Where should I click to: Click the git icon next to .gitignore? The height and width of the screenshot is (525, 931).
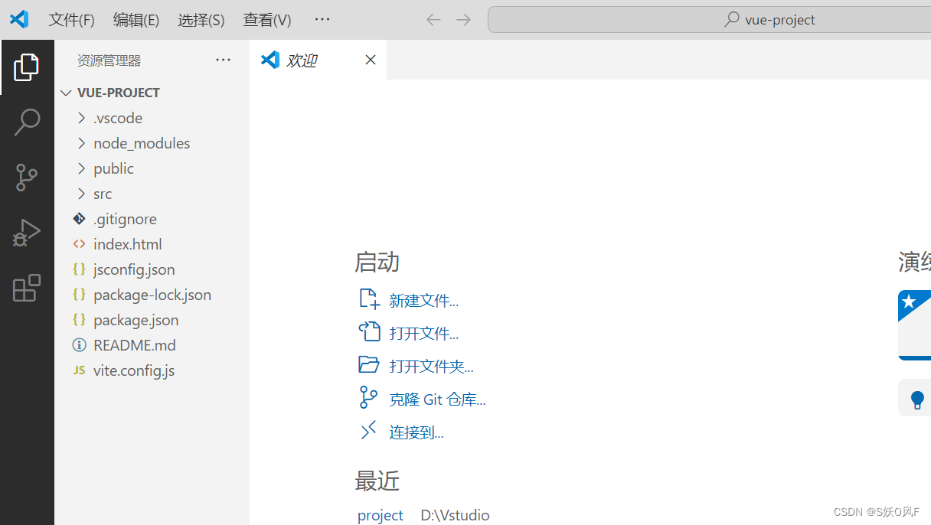click(x=79, y=219)
